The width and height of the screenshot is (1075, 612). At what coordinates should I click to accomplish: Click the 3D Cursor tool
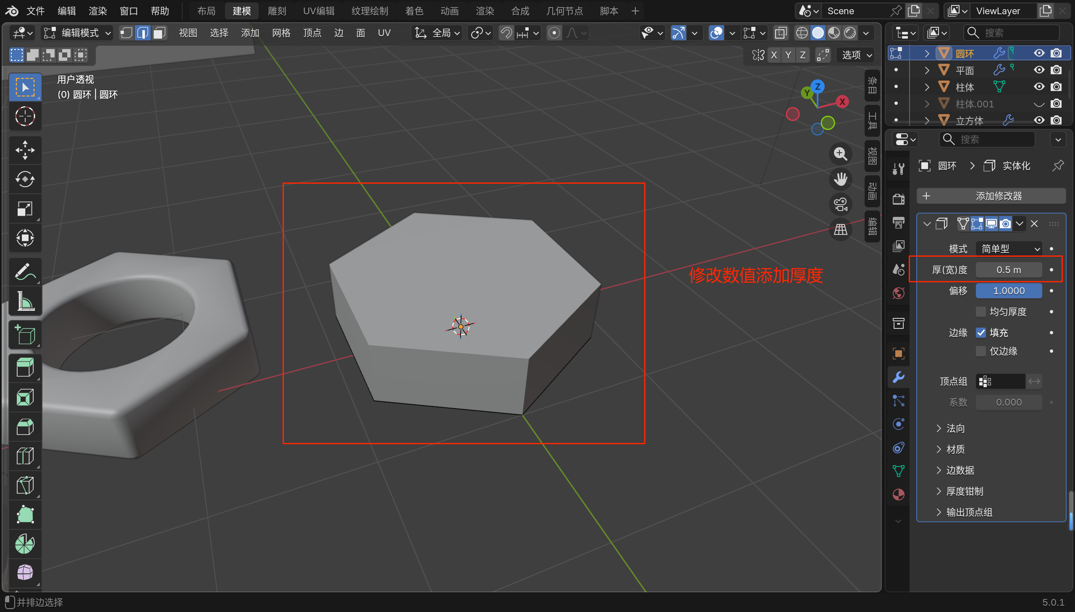pos(25,117)
